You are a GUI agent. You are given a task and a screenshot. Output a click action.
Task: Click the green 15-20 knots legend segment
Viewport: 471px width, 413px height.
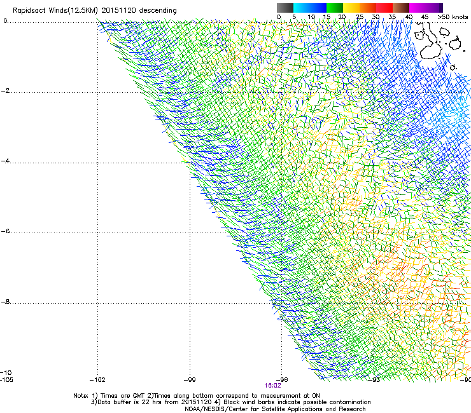[335, 8]
